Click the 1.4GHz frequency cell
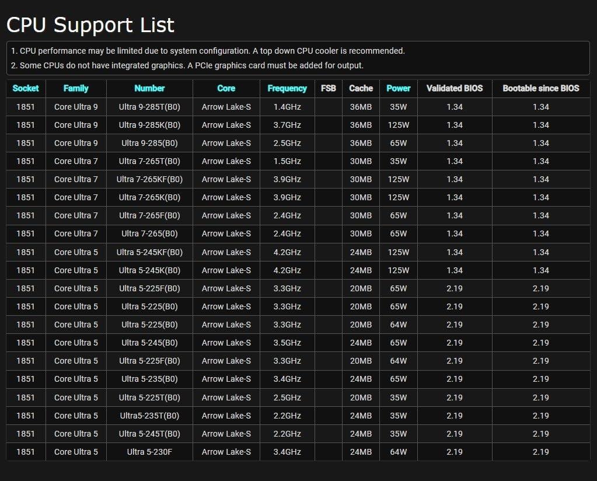597x481 pixels. coord(287,107)
